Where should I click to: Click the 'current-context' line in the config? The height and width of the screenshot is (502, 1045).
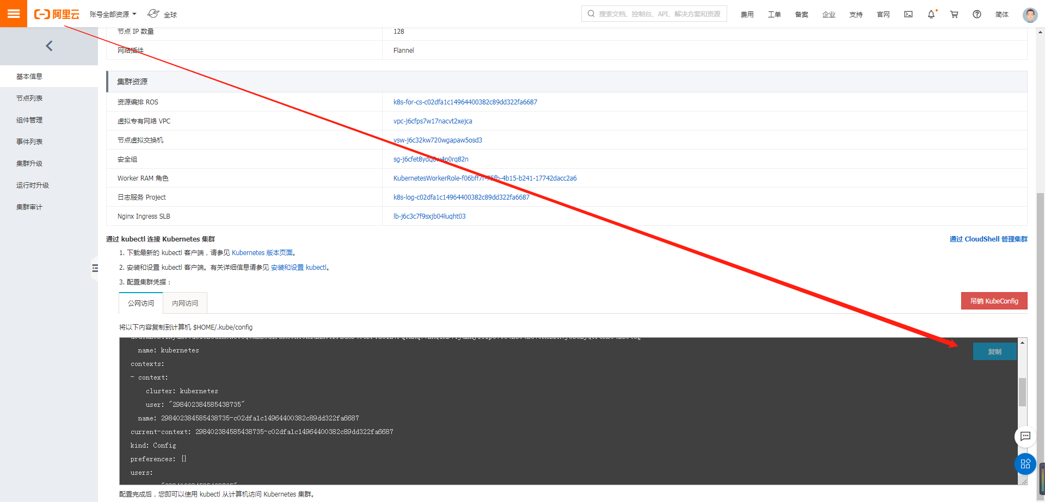point(262,432)
